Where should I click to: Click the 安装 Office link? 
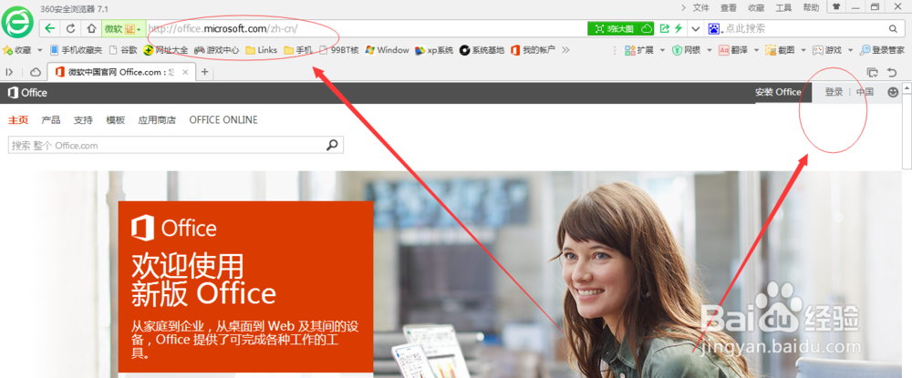tap(778, 92)
